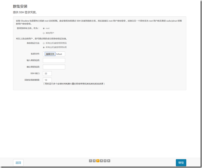Click the 选择文件 choose file button

(x=50, y=54)
